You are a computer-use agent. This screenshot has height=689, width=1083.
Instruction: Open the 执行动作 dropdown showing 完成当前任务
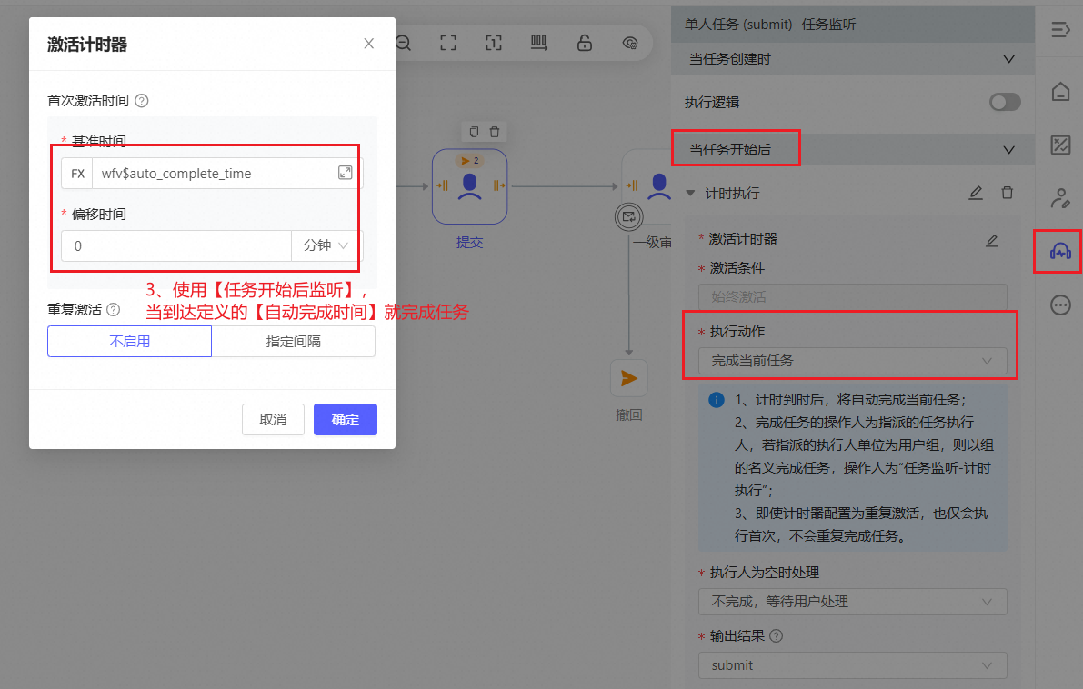pyautogui.click(x=852, y=361)
